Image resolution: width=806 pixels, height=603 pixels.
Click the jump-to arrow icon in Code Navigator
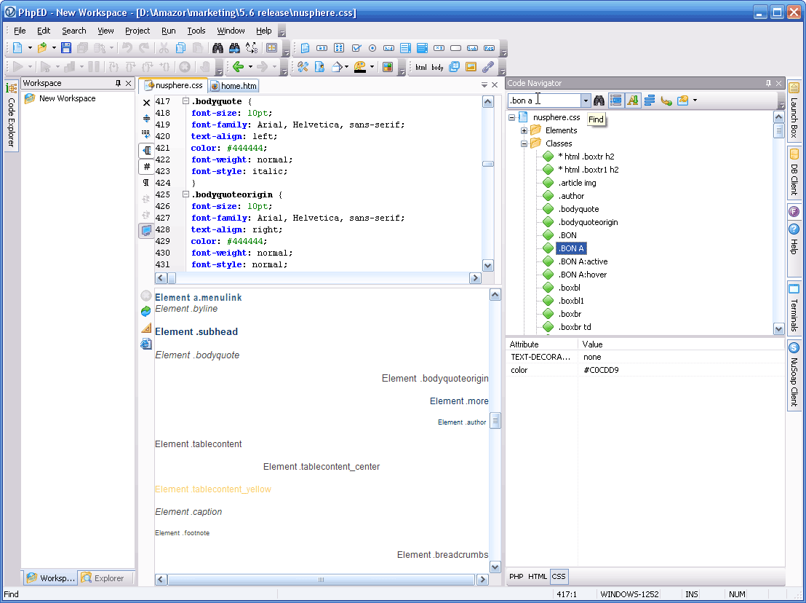pos(666,100)
